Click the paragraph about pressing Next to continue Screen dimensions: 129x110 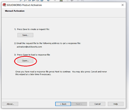pos(61,73)
